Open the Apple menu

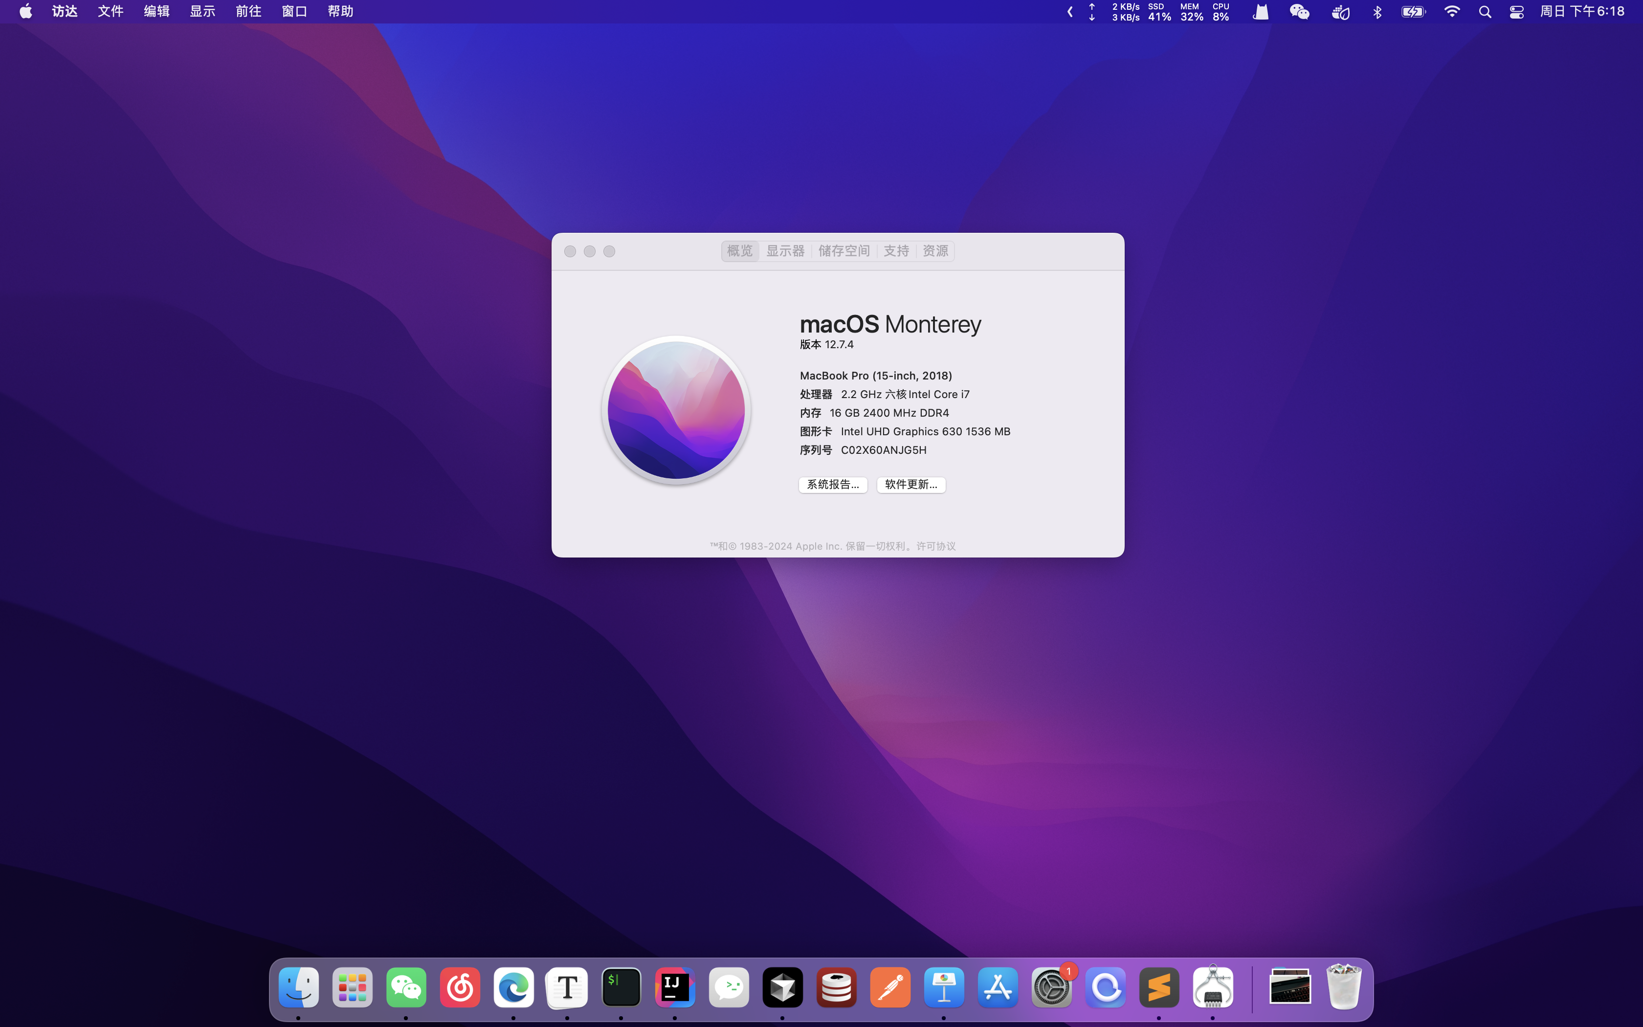pyautogui.click(x=26, y=12)
